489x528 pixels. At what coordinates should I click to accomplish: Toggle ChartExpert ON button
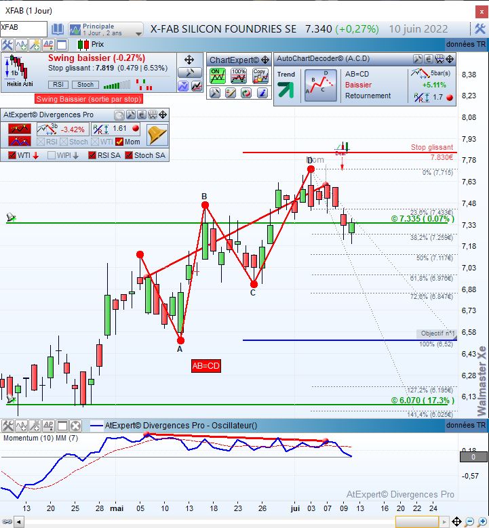click(x=217, y=76)
